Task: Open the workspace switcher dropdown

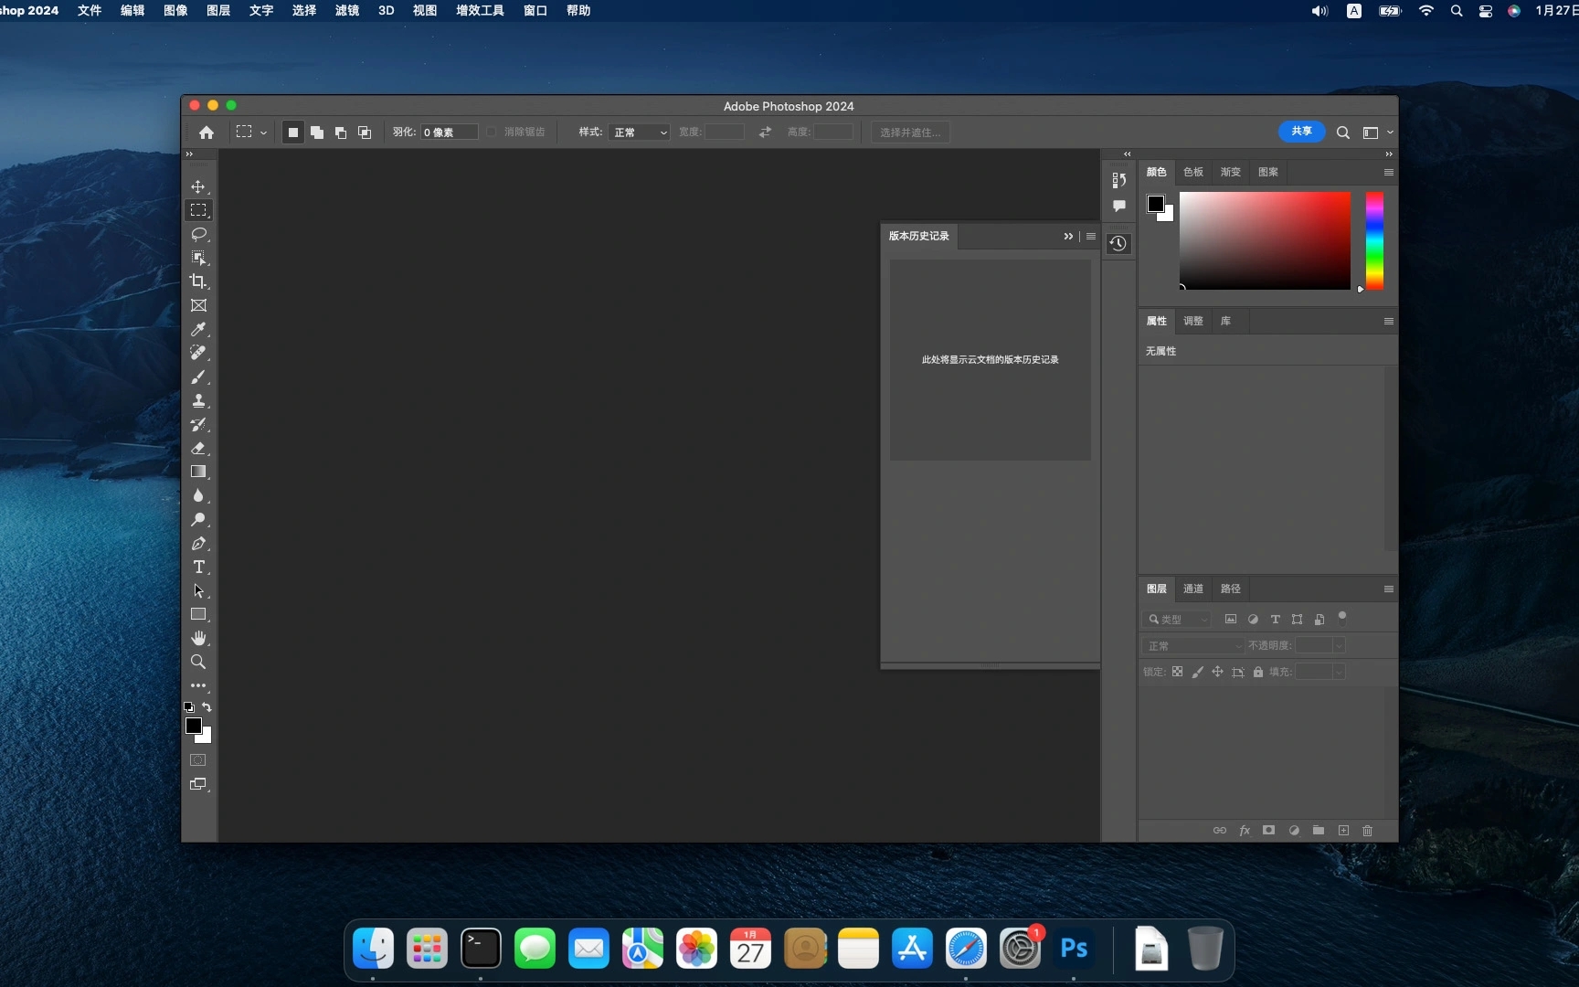Action: (1377, 133)
